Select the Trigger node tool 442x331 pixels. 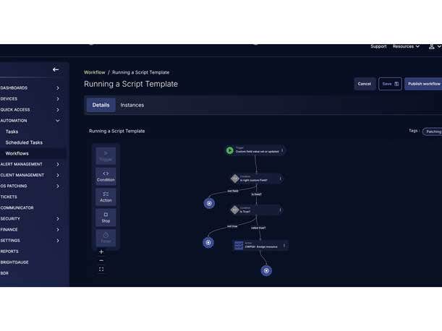(x=106, y=155)
